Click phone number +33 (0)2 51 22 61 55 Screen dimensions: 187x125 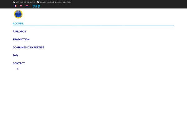pyautogui.click(x=25, y=2)
